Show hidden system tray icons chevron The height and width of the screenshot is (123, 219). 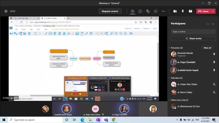(x=177, y=120)
